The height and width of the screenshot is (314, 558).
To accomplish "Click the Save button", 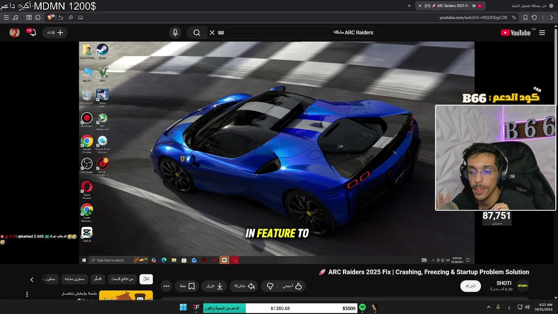I will [x=187, y=286].
